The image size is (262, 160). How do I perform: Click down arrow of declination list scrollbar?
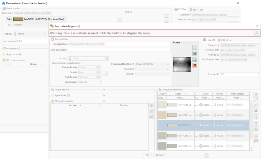pyautogui.click(x=251, y=149)
